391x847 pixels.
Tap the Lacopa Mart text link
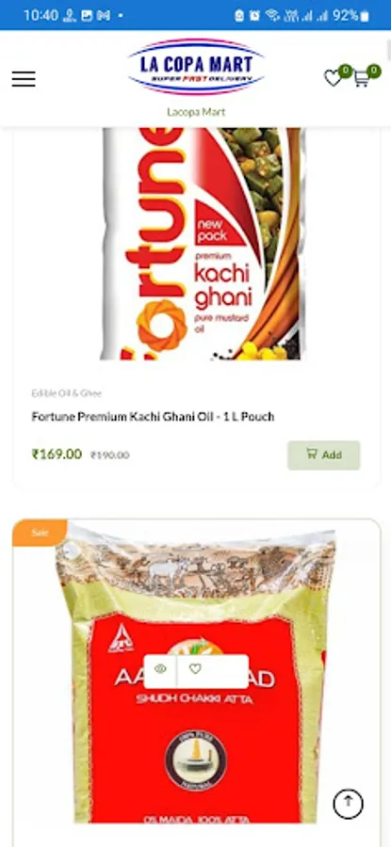click(x=196, y=112)
